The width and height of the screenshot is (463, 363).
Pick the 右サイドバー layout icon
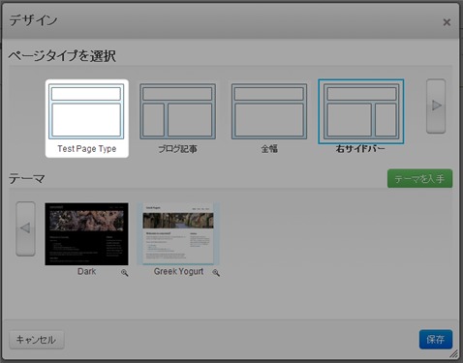point(361,111)
